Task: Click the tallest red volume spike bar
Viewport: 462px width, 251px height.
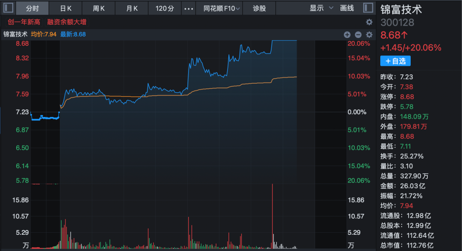Action: pos(272,213)
